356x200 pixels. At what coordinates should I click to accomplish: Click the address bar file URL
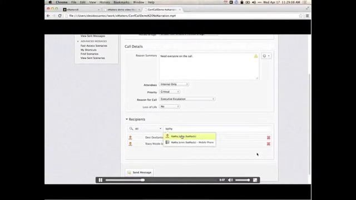(122, 16)
